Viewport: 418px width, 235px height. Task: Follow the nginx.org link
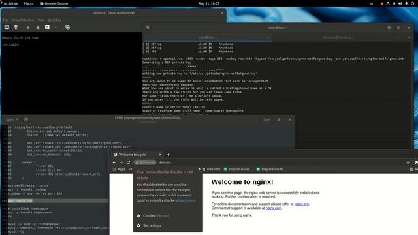click(302, 204)
